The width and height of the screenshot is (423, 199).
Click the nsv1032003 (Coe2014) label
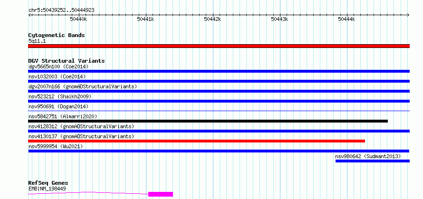click(x=57, y=76)
